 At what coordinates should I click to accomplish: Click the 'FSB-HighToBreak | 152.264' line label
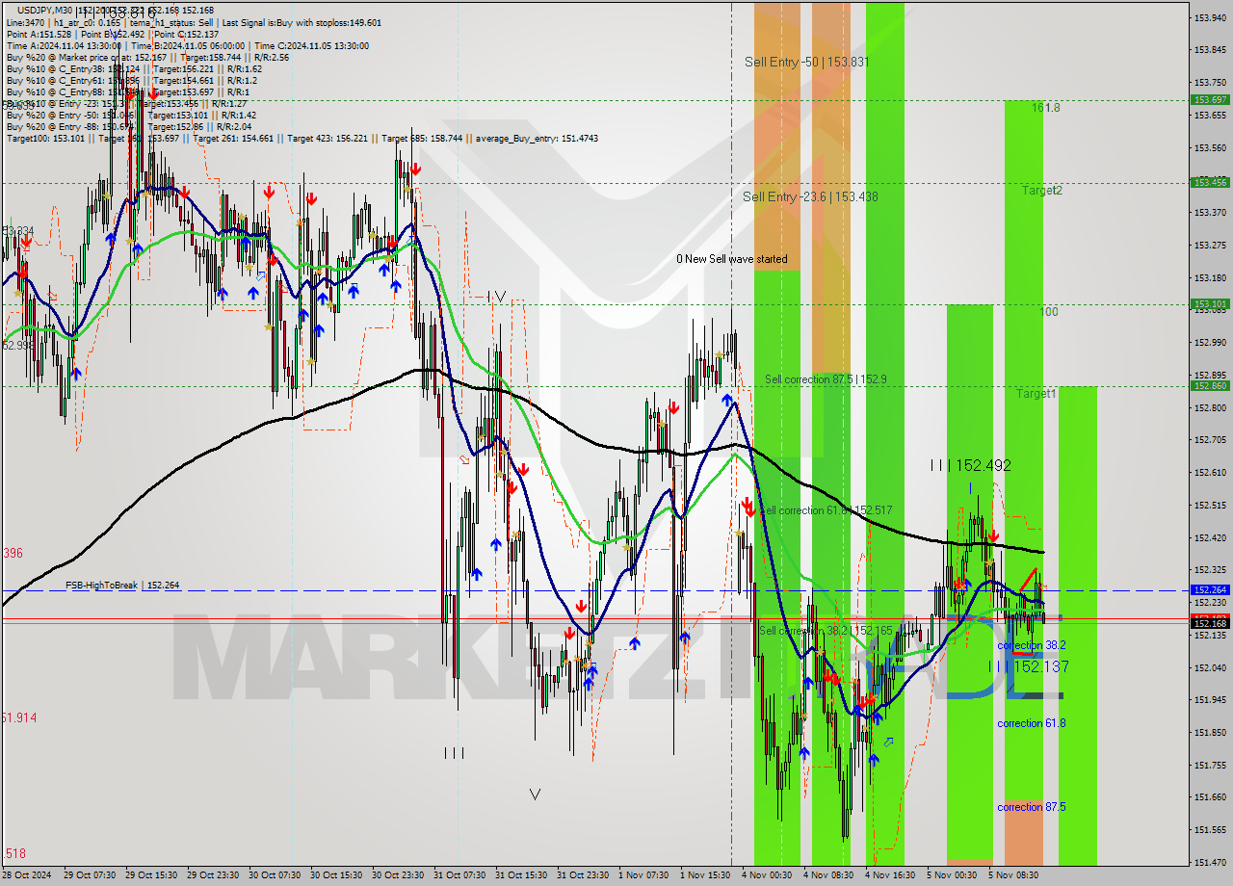coord(122,586)
